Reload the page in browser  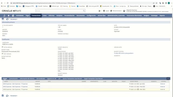pyautogui.click(x=8, y=3)
